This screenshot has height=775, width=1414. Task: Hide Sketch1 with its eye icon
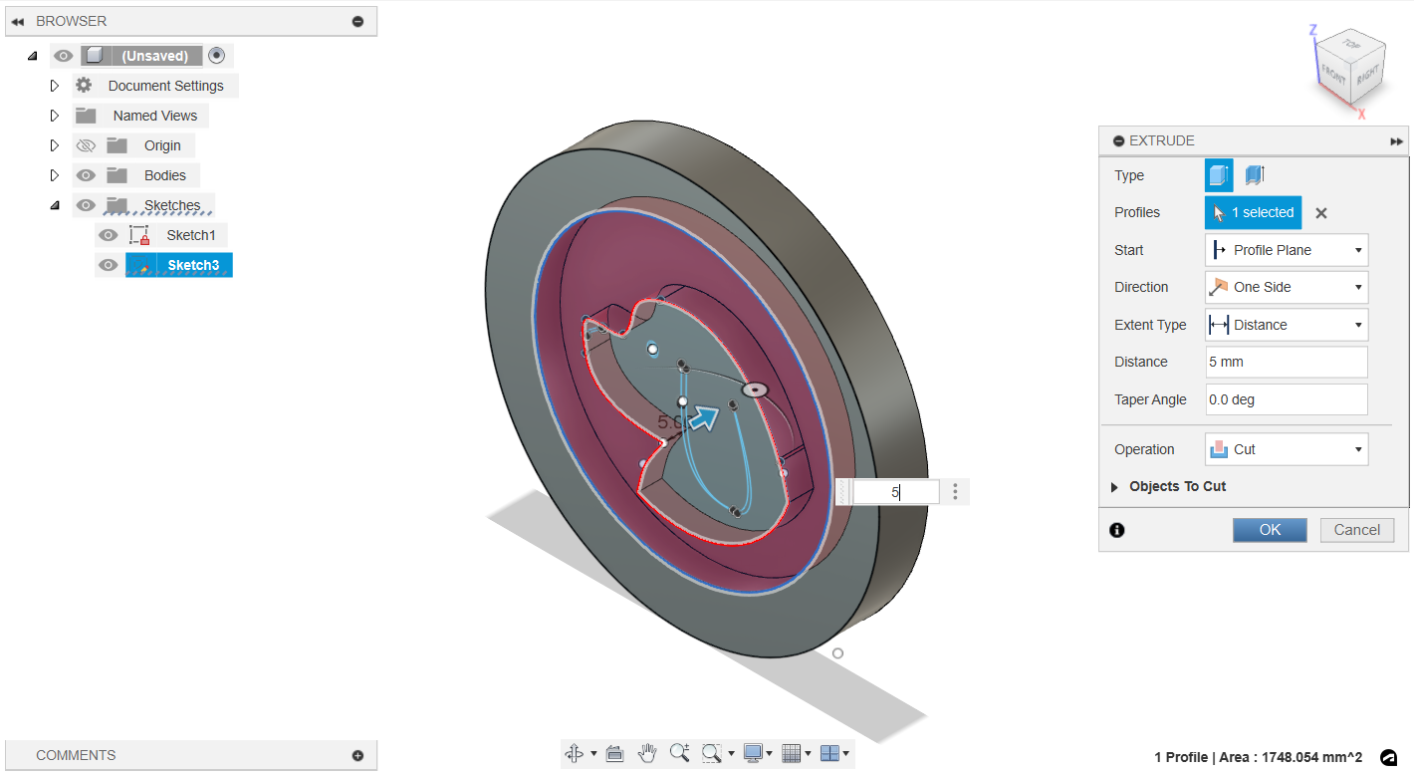tap(108, 235)
